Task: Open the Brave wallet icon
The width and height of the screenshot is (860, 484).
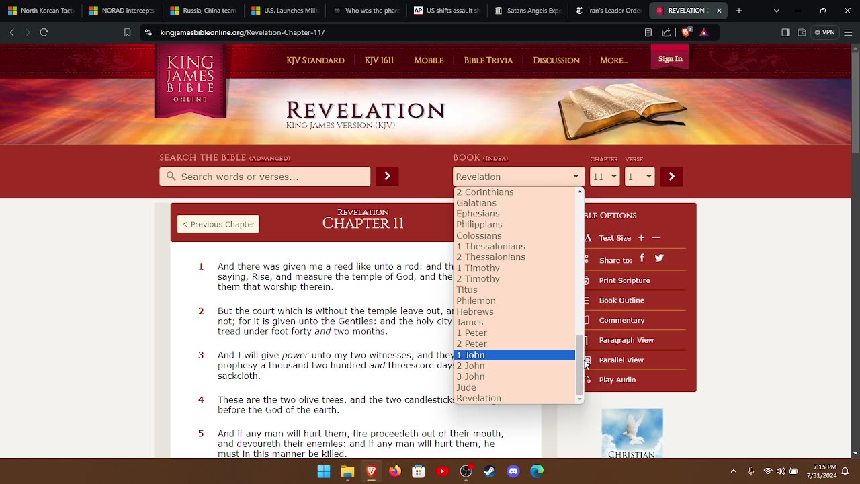Action: tap(802, 32)
